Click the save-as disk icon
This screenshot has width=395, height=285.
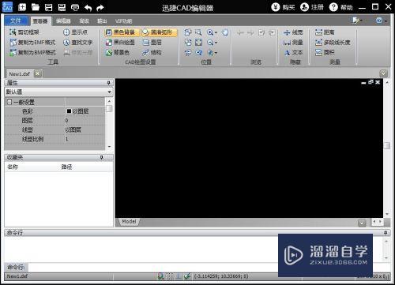click(62, 7)
